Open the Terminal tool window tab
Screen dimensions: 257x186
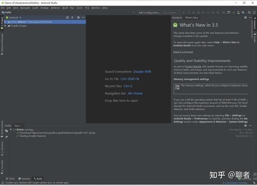tap(24, 179)
